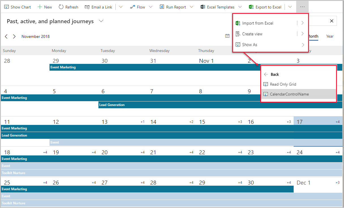Select day 28 in first week
344x208 pixels.
(7, 61)
